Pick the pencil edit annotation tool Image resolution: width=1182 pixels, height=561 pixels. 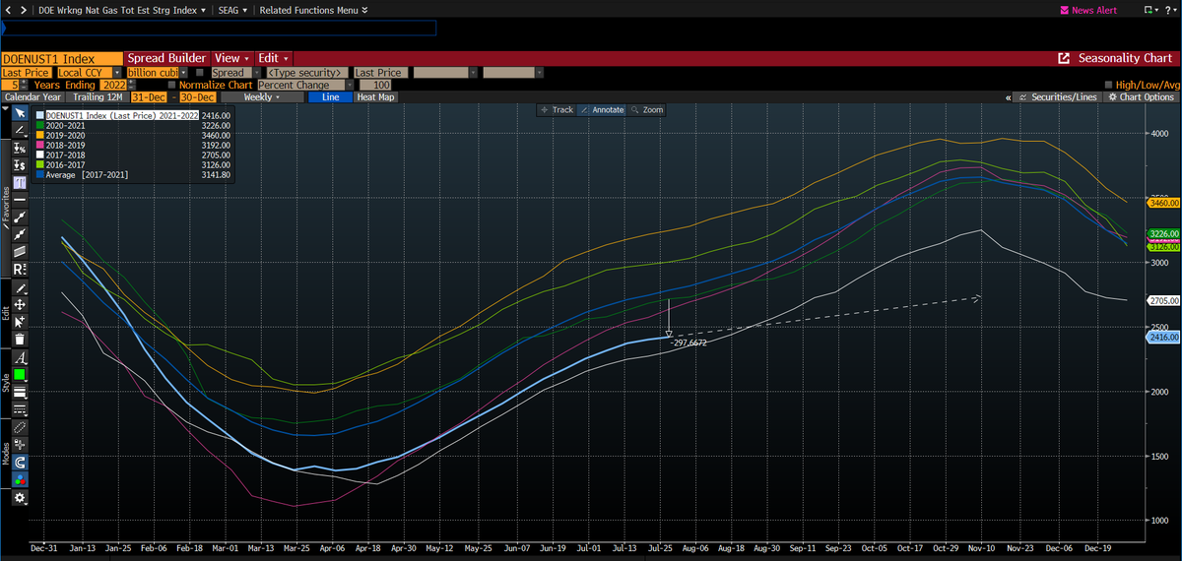tap(20, 288)
